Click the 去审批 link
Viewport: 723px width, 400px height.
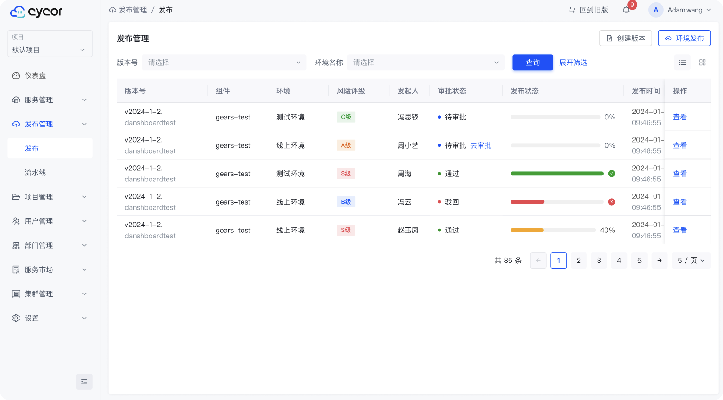pos(480,145)
